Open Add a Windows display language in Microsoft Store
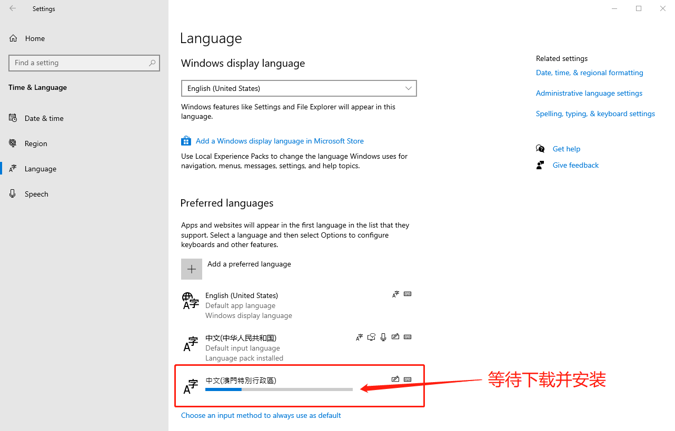 [280, 141]
